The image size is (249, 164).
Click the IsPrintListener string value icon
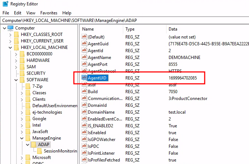pos(84,153)
